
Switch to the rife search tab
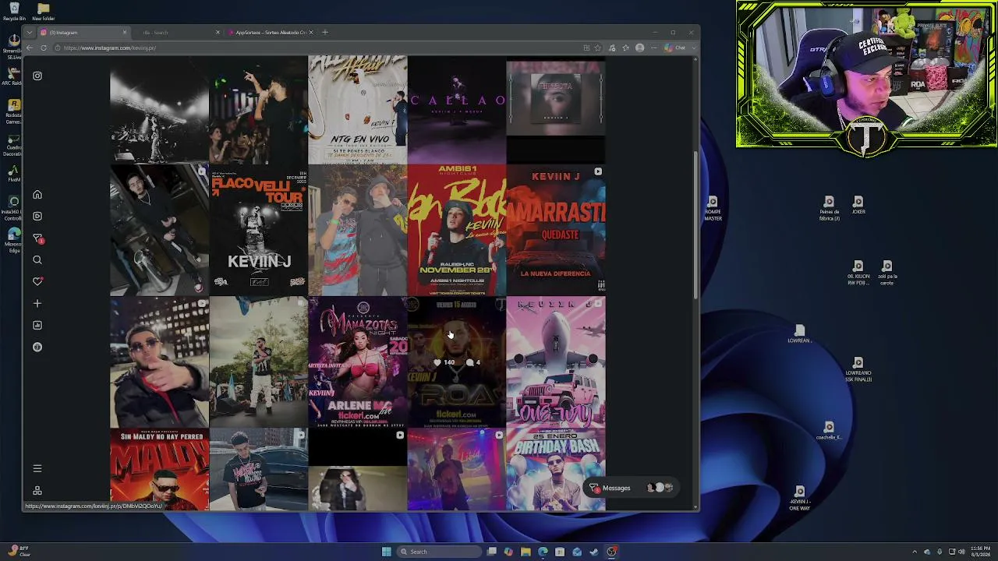tap(178, 32)
